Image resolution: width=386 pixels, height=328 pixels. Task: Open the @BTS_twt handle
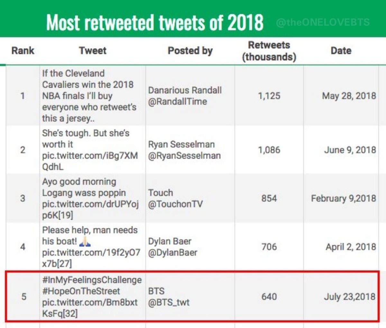[169, 302]
